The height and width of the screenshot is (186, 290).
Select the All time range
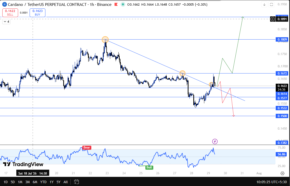coord(66,182)
